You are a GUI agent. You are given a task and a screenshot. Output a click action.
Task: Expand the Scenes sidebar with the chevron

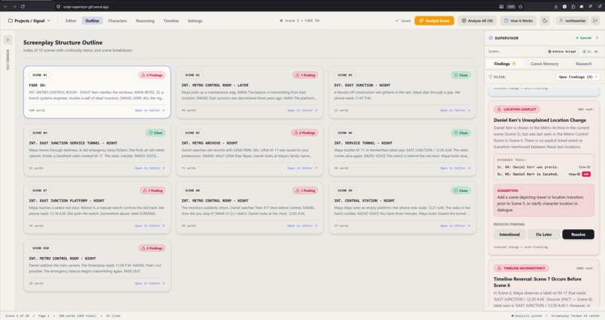(8, 40)
